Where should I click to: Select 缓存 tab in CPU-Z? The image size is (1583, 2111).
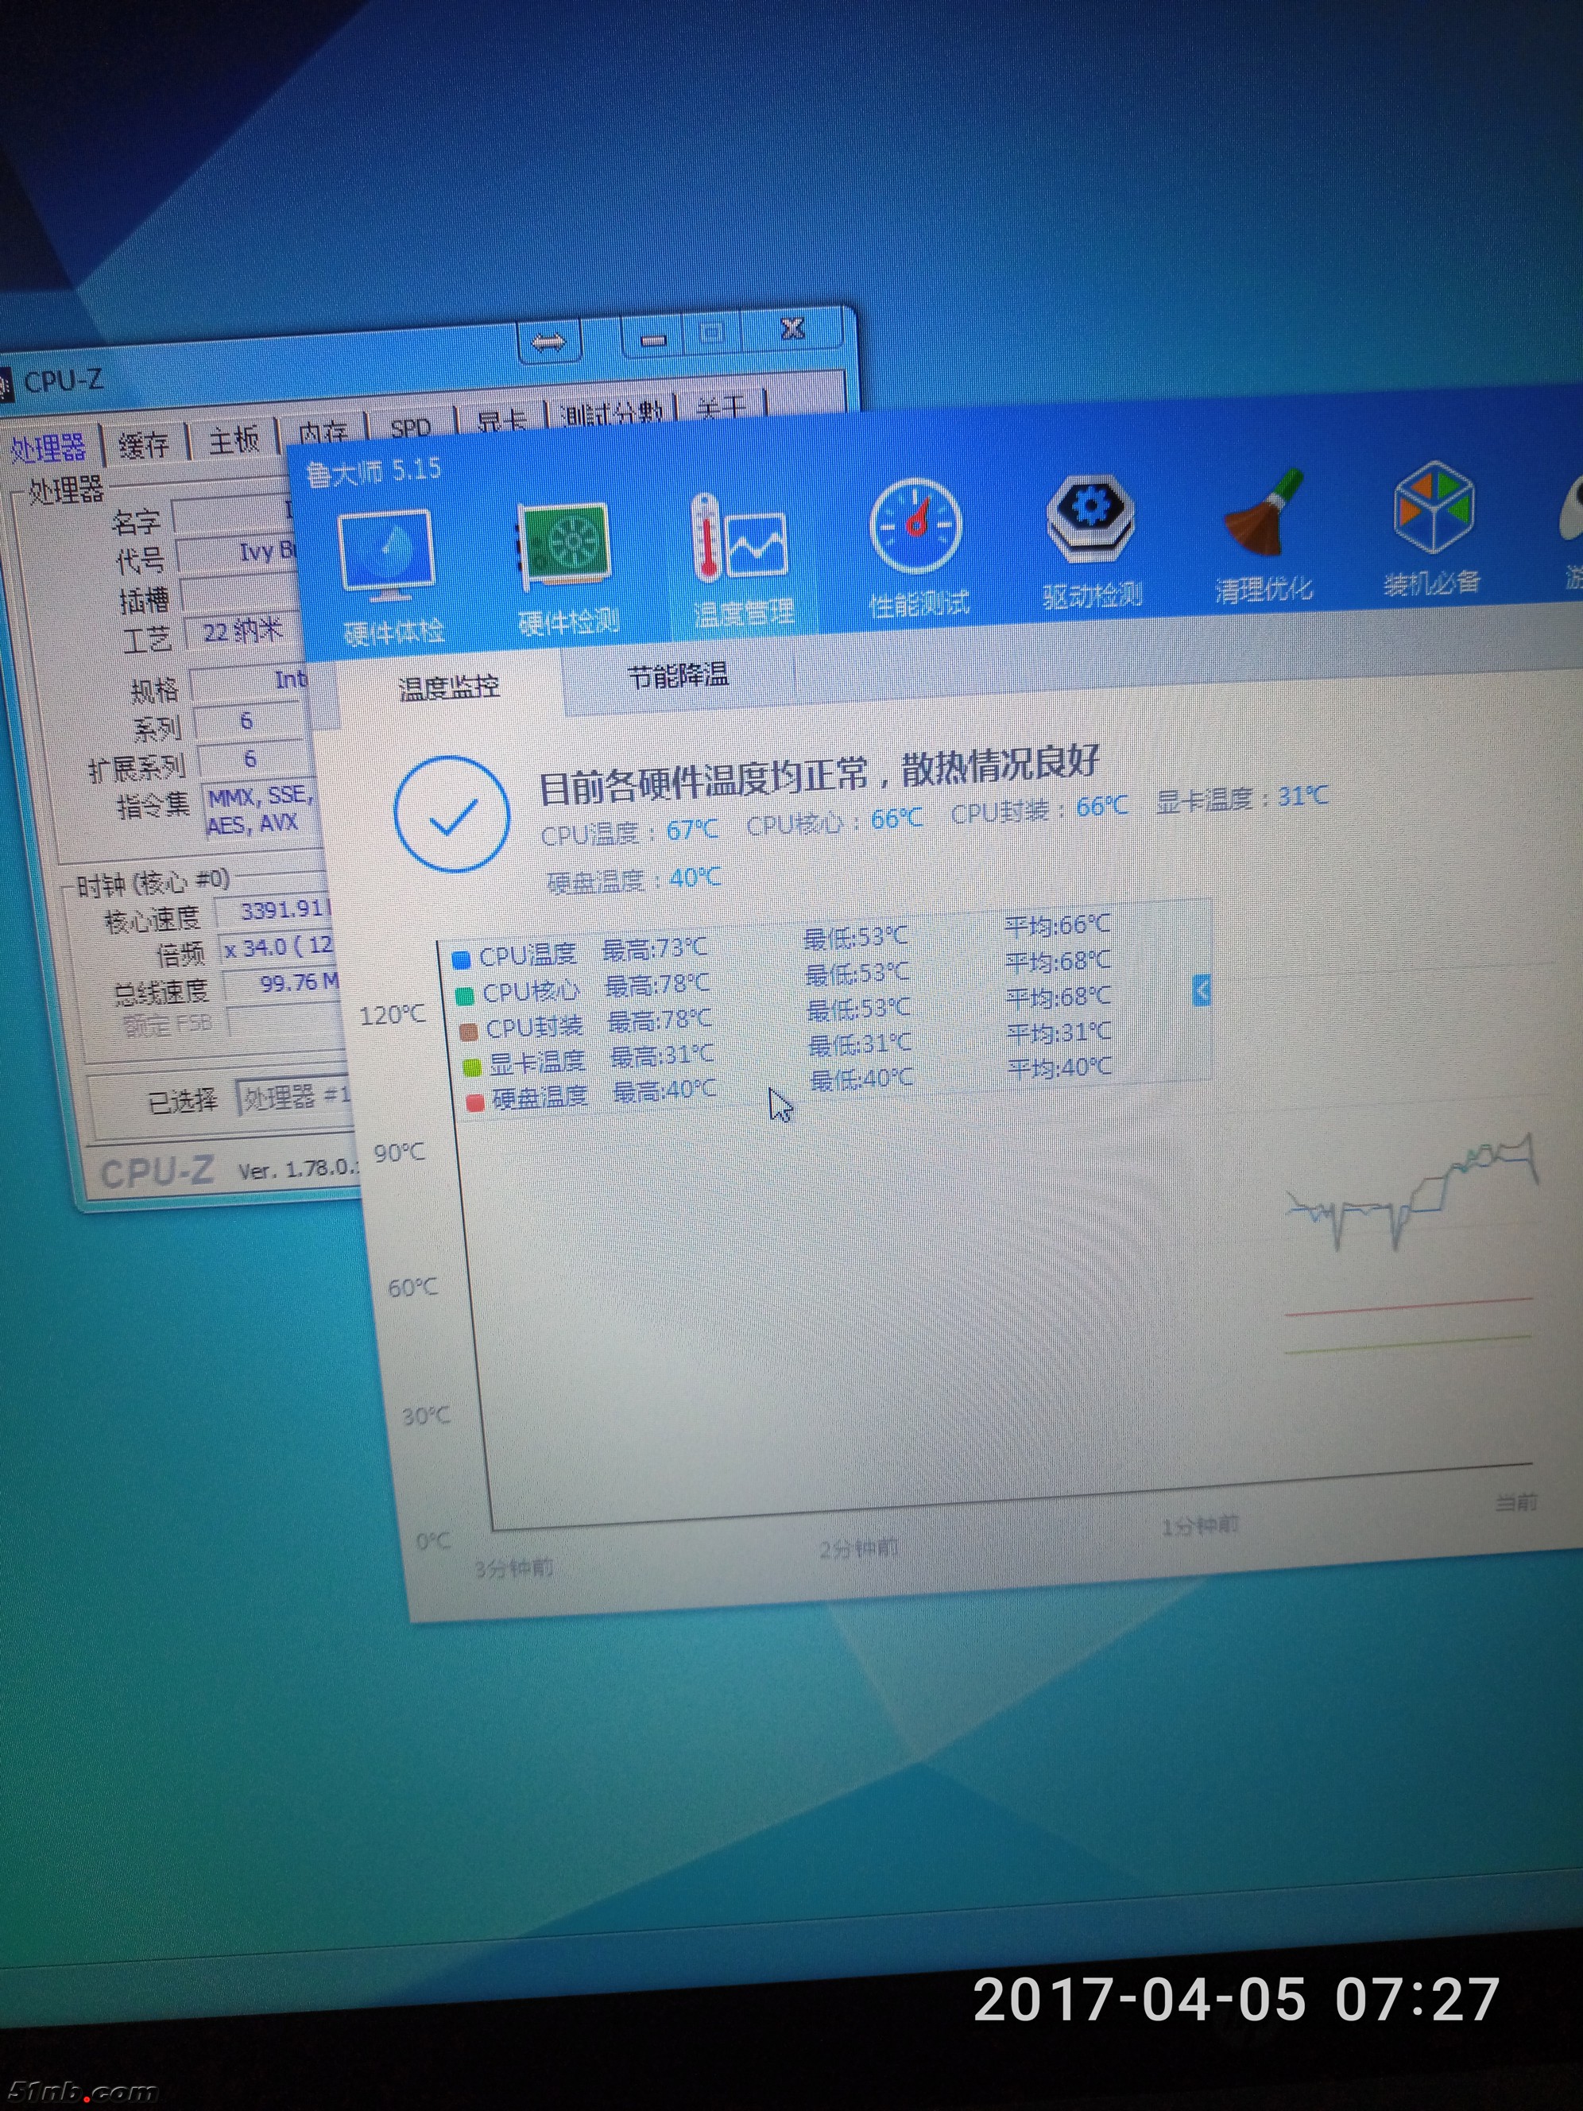pyautogui.click(x=143, y=444)
